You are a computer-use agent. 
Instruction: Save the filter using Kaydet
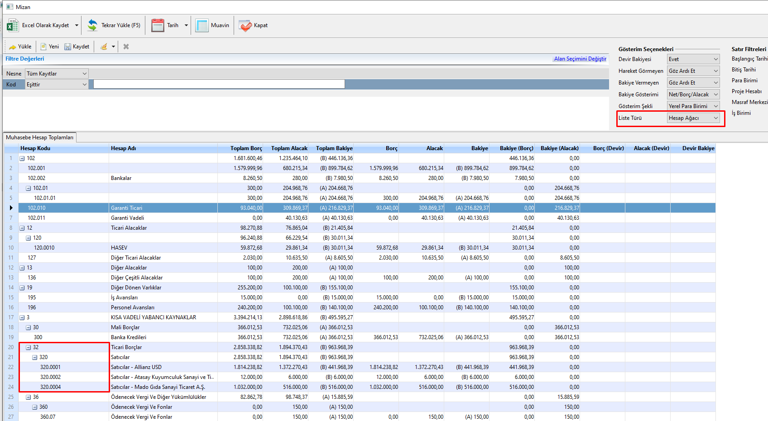click(77, 47)
